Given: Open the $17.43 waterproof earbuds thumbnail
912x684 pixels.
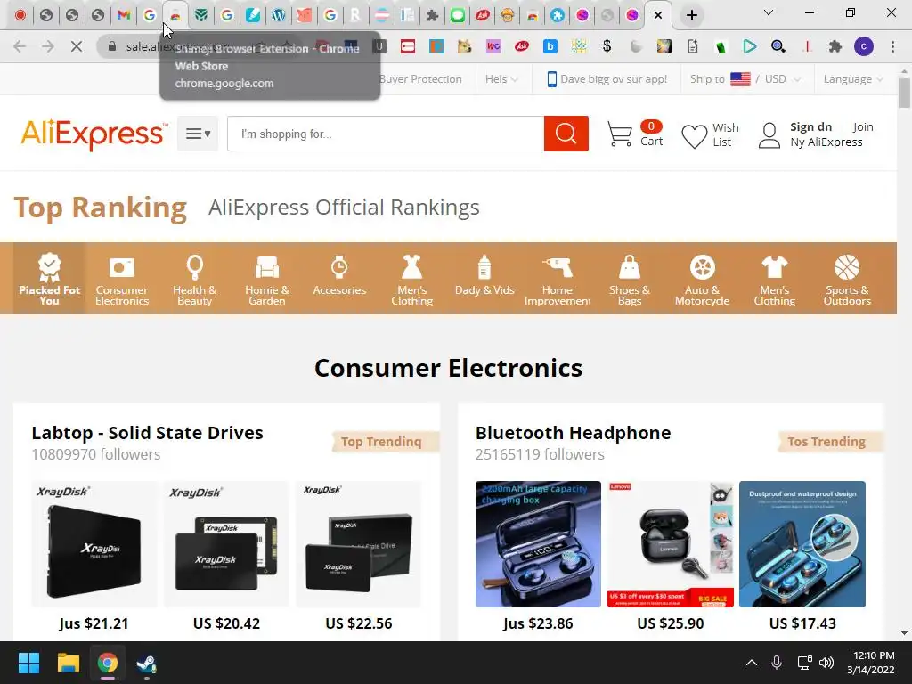Looking at the screenshot, I should pyautogui.click(x=802, y=544).
